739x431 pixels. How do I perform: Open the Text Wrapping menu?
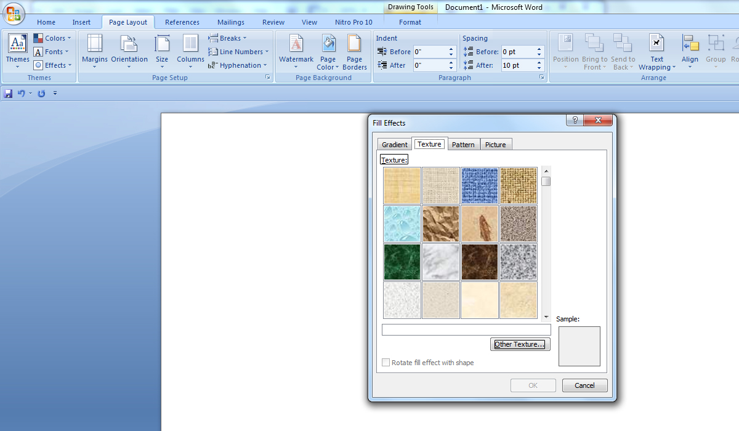tap(657, 52)
